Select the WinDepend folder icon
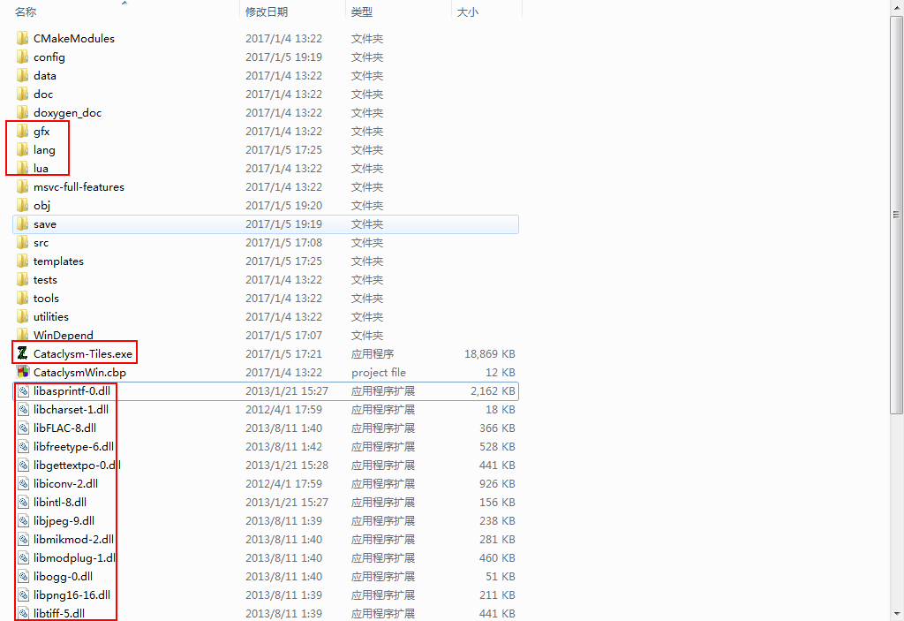Image resolution: width=904 pixels, height=621 pixels. pos(22,335)
